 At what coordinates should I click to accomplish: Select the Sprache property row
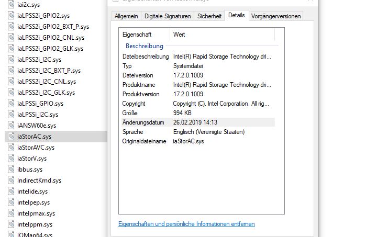pos(198,132)
